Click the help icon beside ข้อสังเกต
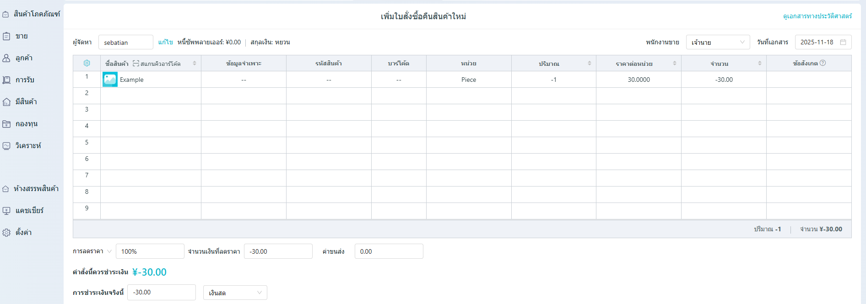Screen dimensions: 866x304 pos(823,63)
